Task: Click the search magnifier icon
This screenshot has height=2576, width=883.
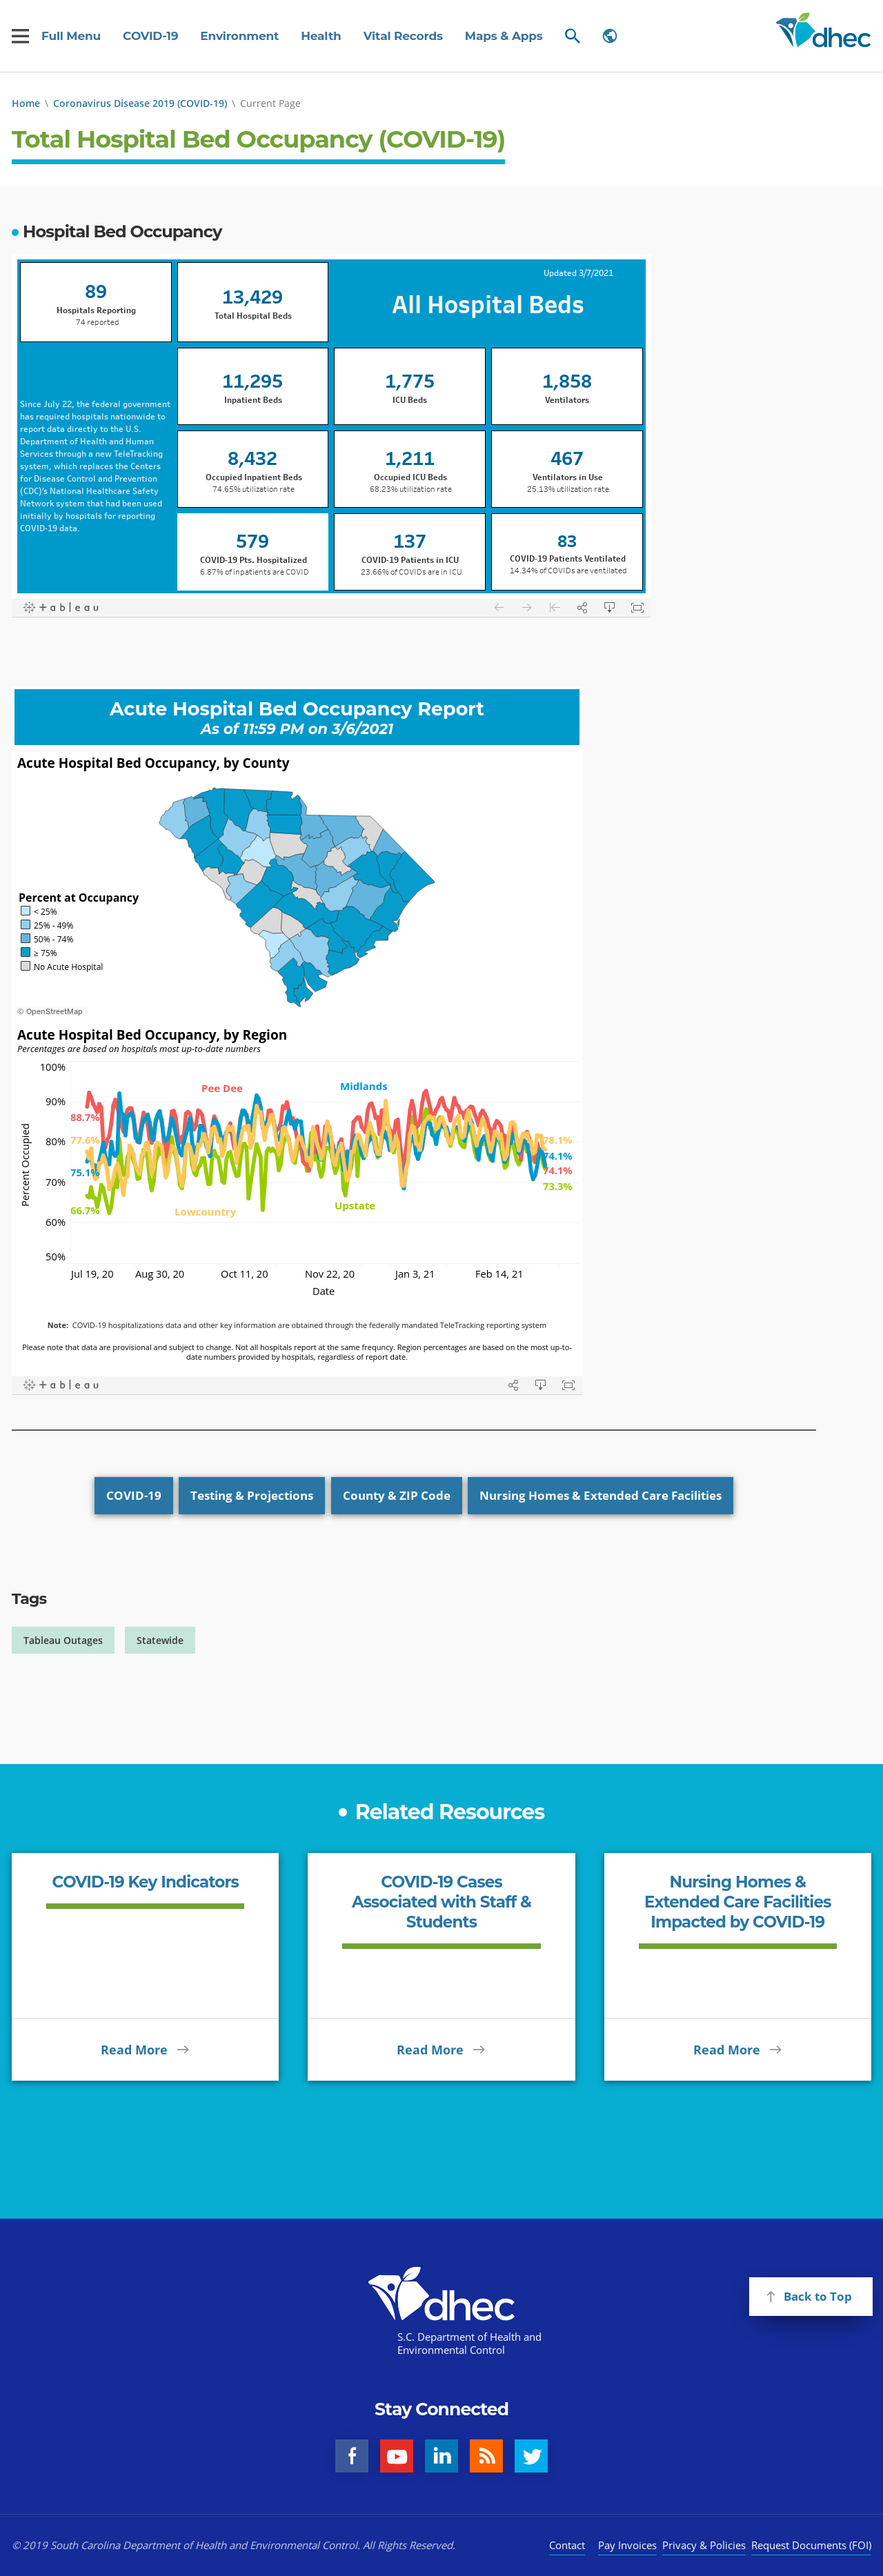Action: (x=572, y=36)
